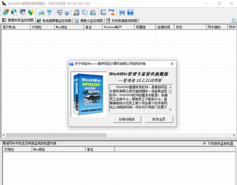Click the monitor screen display icon
Image resolution: width=237 pixels, height=185 pixels.
click(60, 12)
